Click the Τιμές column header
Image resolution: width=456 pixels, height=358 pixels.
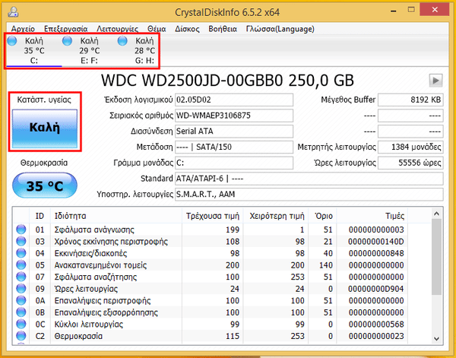pos(372,216)
